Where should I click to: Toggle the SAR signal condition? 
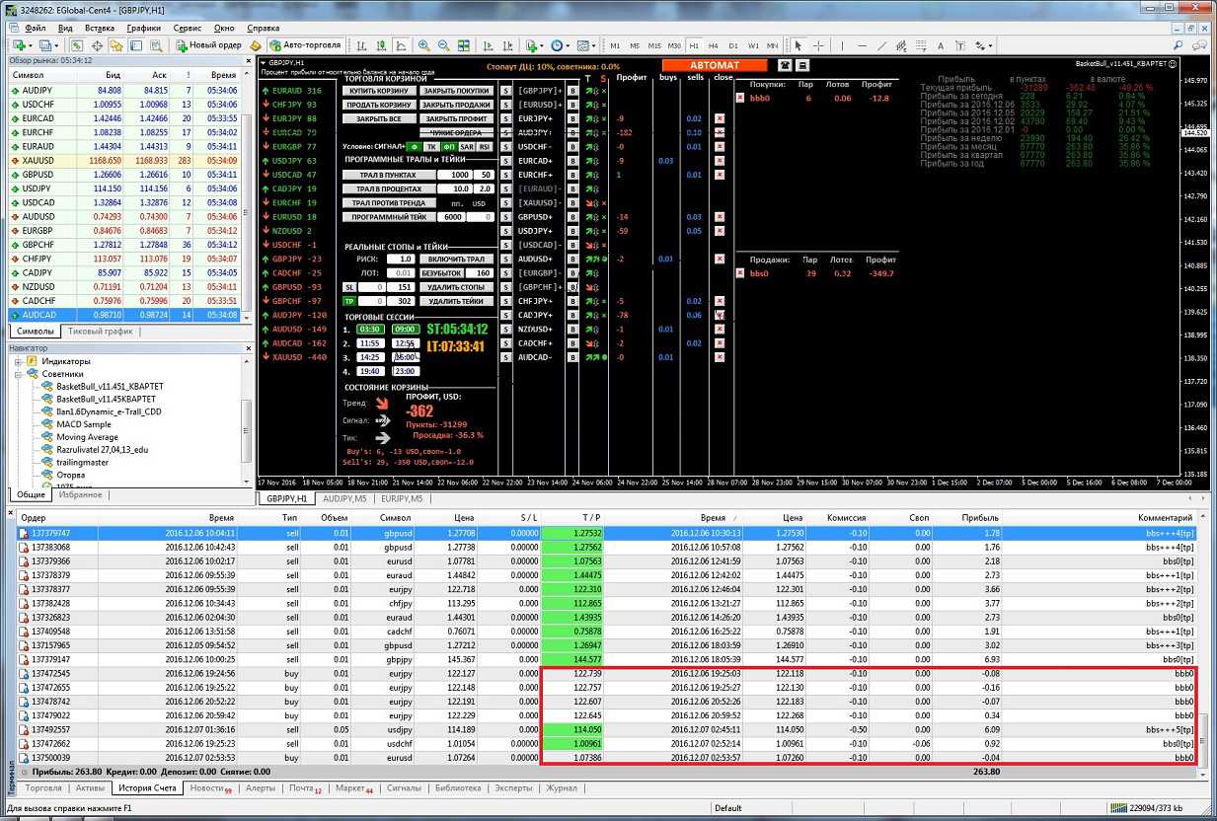click(x=467, y=146)
